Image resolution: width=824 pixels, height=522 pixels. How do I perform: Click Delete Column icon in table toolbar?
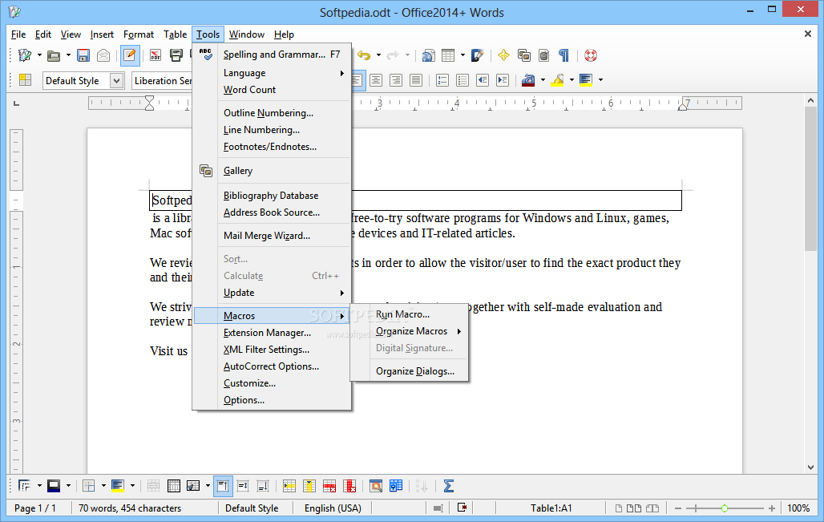point(349,486)
